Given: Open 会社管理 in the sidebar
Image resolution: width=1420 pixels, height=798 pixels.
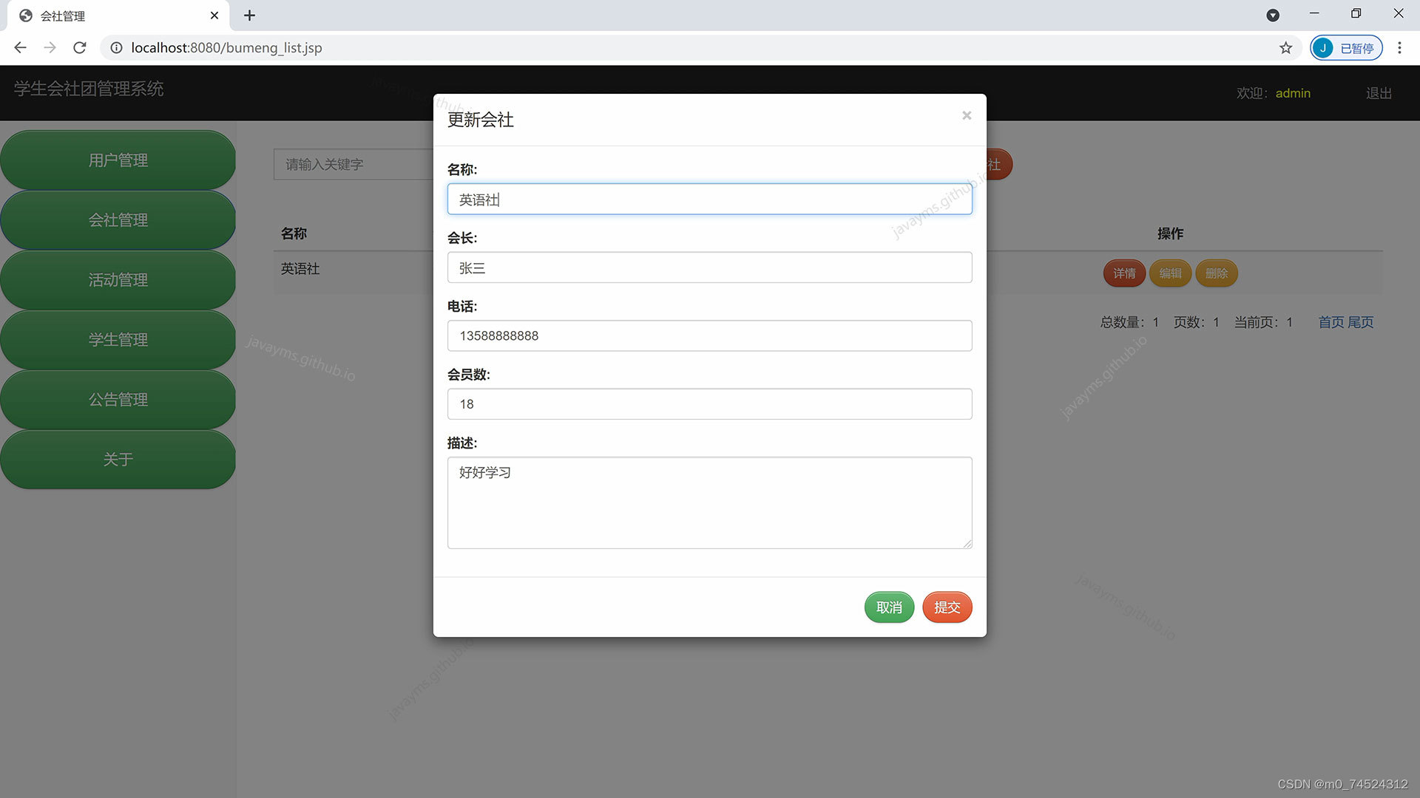Looking at the screenshot, I should 118,220.
